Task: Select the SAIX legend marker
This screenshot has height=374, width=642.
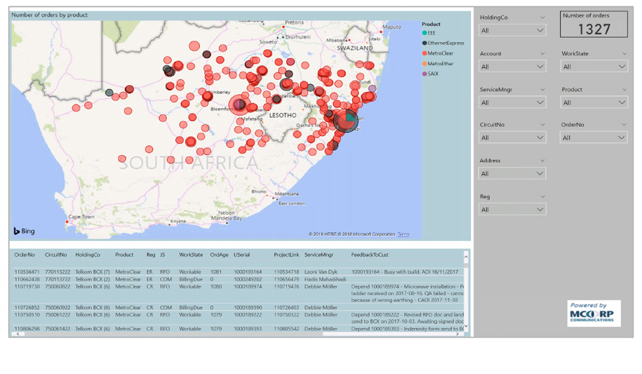Action: pos(424,74)
